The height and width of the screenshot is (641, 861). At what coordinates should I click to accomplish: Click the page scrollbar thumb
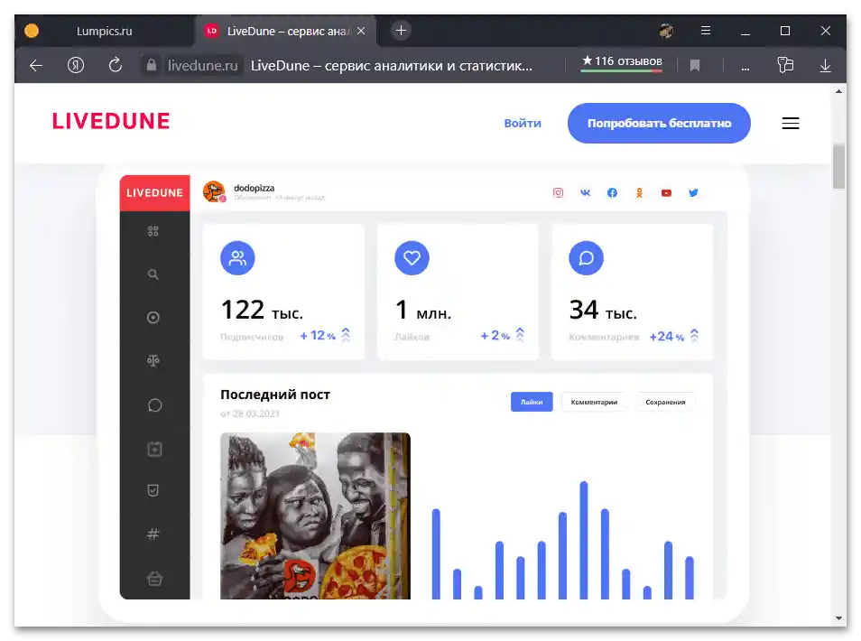pyautogui.click(x=838, y=166)
